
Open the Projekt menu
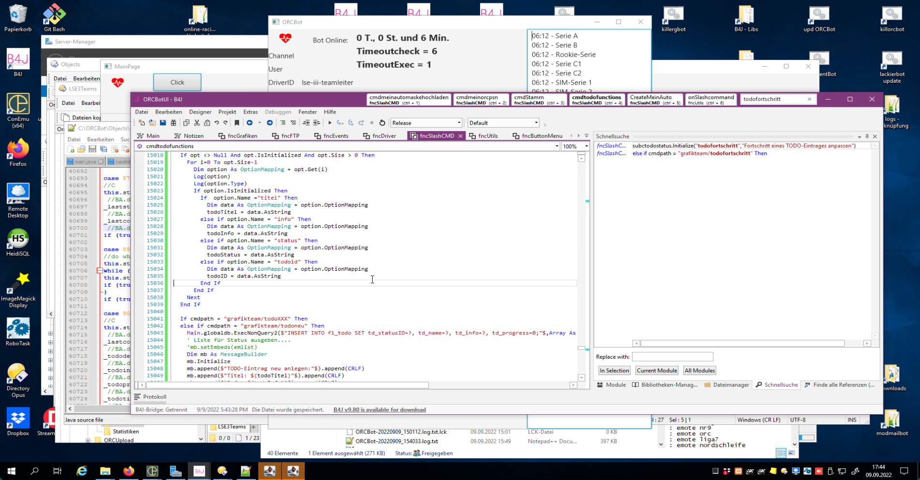227,112
